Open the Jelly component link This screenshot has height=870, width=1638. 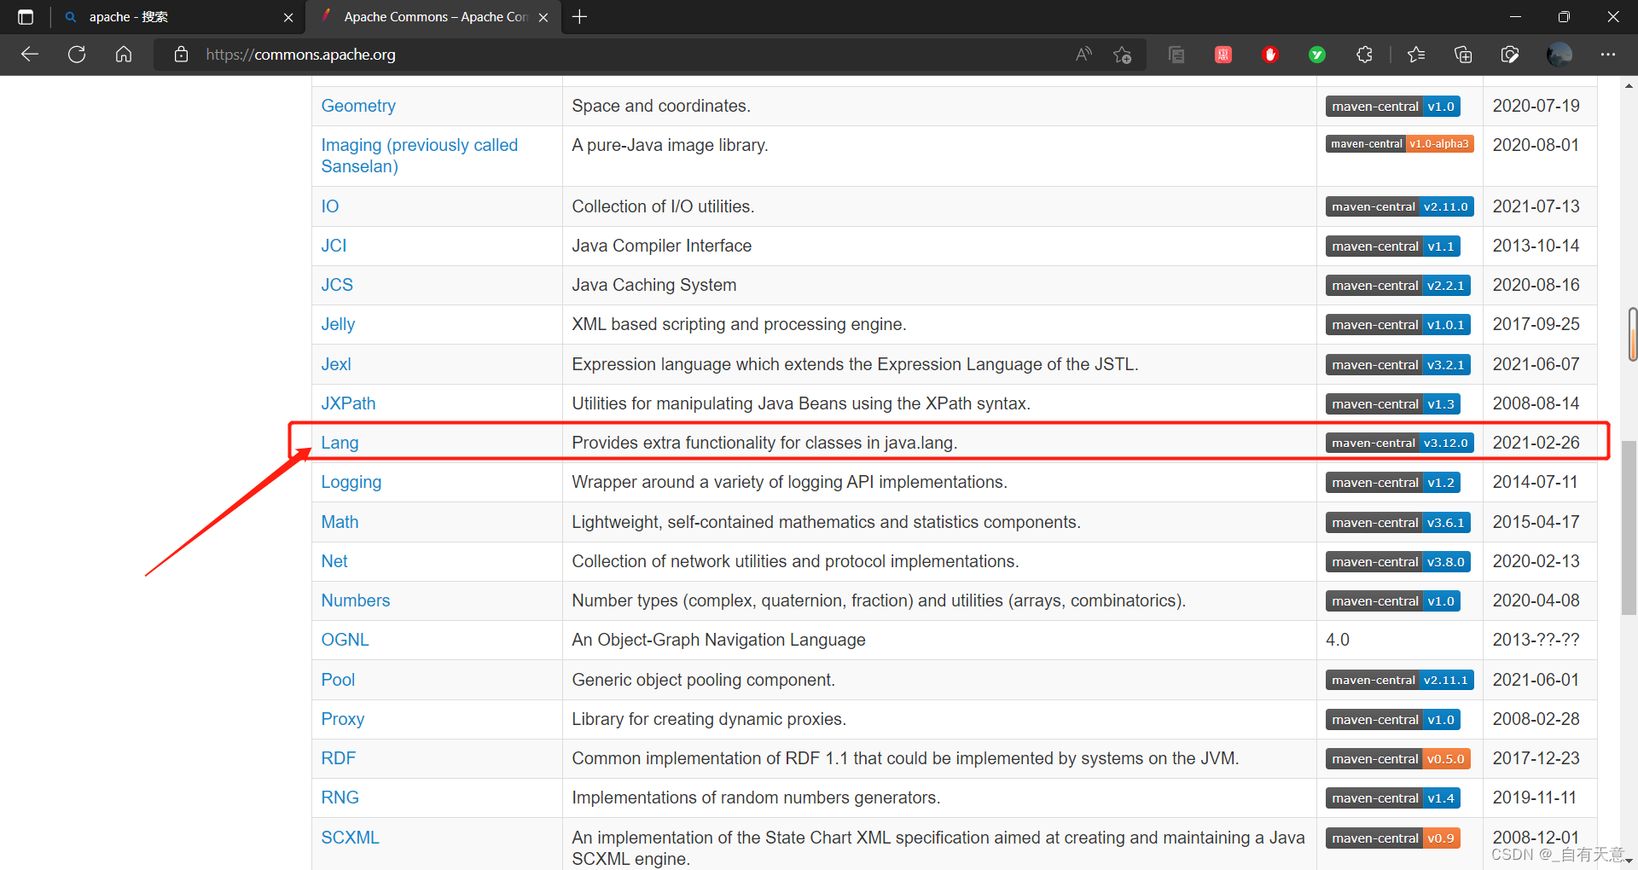tap(338, 324)
